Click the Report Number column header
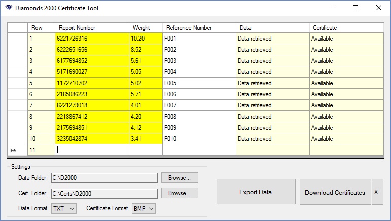Viewport: 391px width, 221px height. [92, 28]
